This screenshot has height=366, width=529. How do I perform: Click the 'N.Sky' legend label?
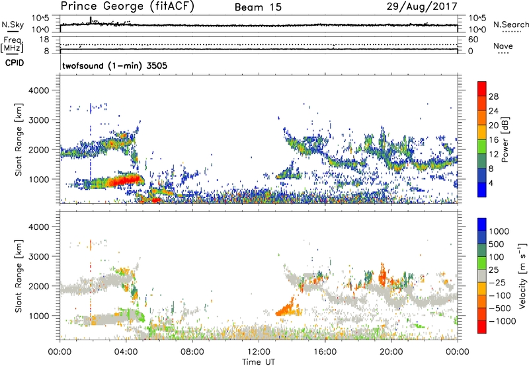(x=13, y=24)
